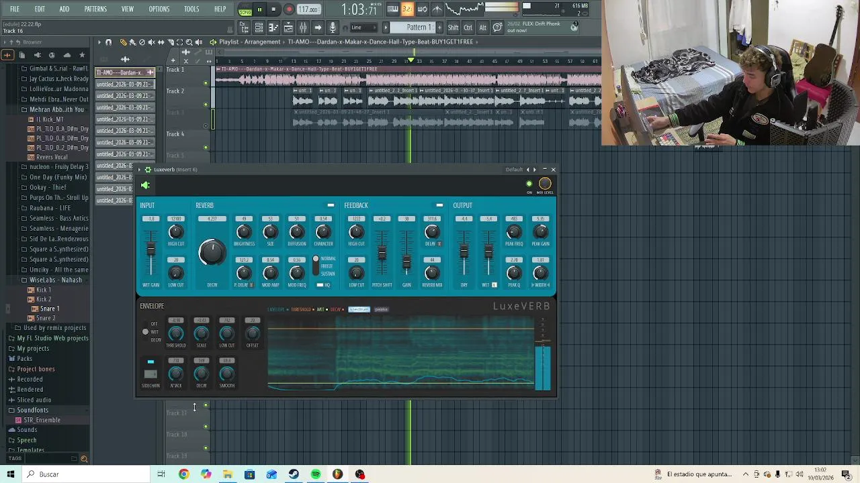Image resolution: width=860 pixels, height=483 pixels.
Task: Select the playlist paint brush tool
Action: pyautogui.click(x=132, y=42)
